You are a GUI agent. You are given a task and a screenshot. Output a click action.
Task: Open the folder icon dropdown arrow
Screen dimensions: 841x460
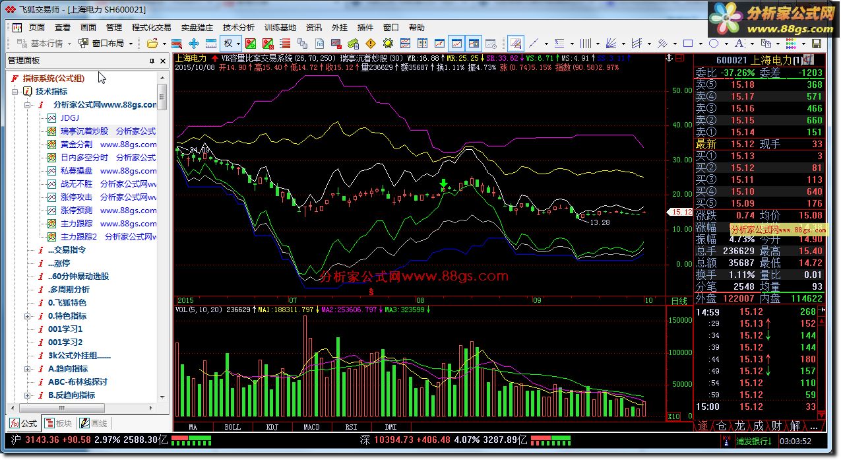pos(164,44)
